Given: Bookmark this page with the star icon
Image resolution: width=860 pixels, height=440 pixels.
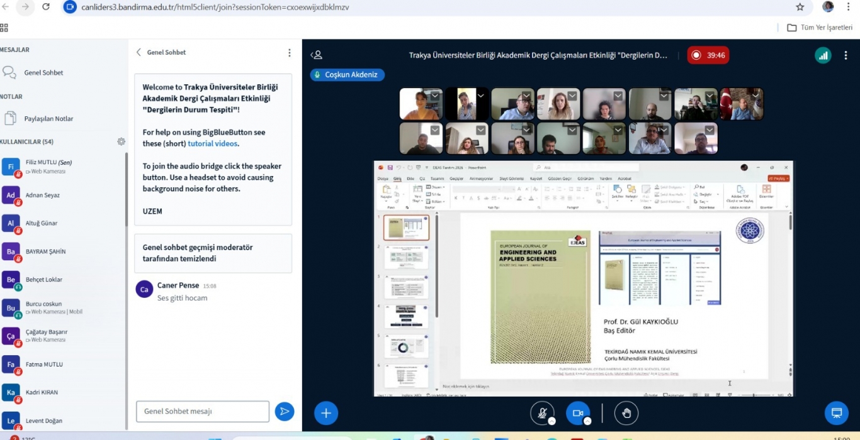Looking at the screenshot, I should tap(800, 7).
